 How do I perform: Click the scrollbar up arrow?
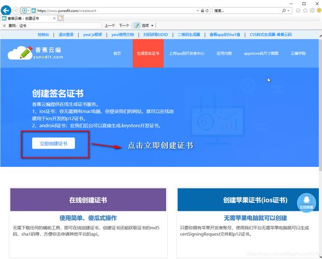pos(320,36)
